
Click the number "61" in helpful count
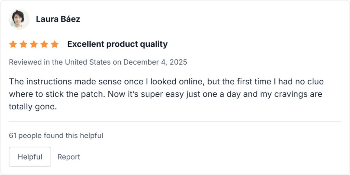tap(13, 136)
